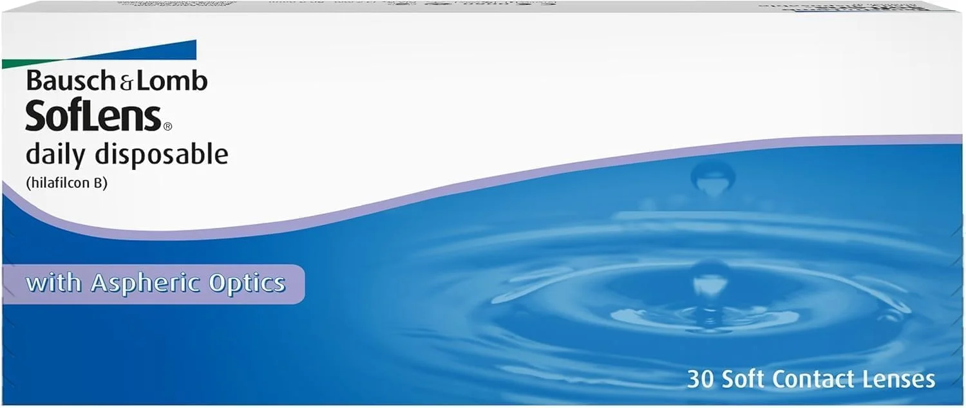Click the purple "with Aspheric Optics" banner

pyautogui.click(x=153, y=284)
